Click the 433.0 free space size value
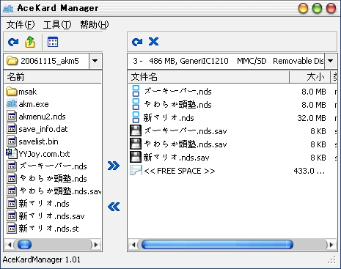Image resolution: width=341 pixels, height=269 pixels. pyautogui.click(x=309, y=171)
